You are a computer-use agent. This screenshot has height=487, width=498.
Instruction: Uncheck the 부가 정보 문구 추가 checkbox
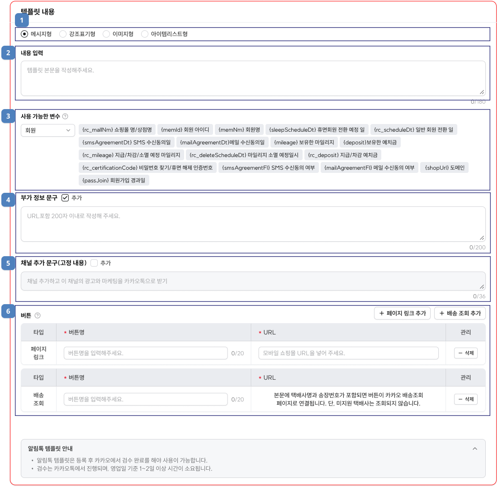click(x=65, y=198)
